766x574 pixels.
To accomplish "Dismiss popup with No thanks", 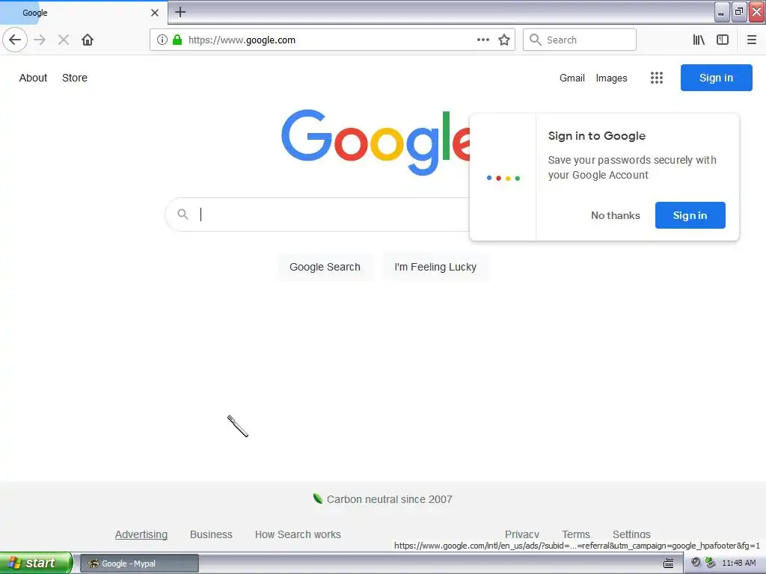I will point(615,215).
